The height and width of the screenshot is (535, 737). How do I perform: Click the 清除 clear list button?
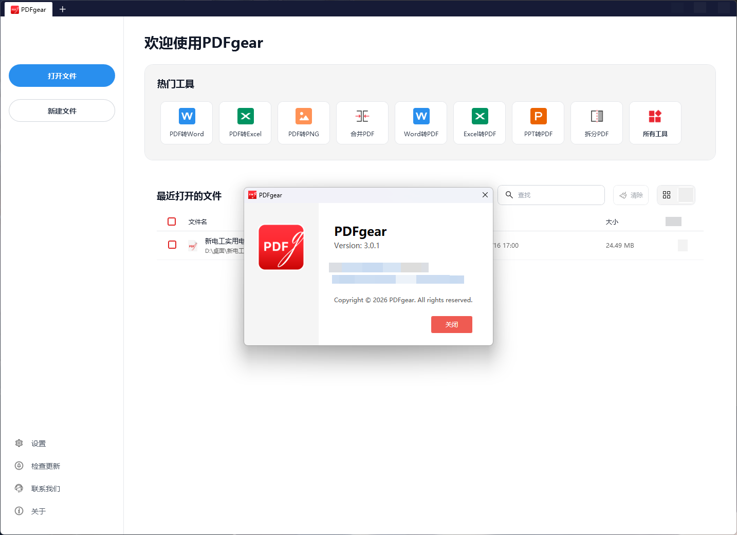tap(631, 195)
